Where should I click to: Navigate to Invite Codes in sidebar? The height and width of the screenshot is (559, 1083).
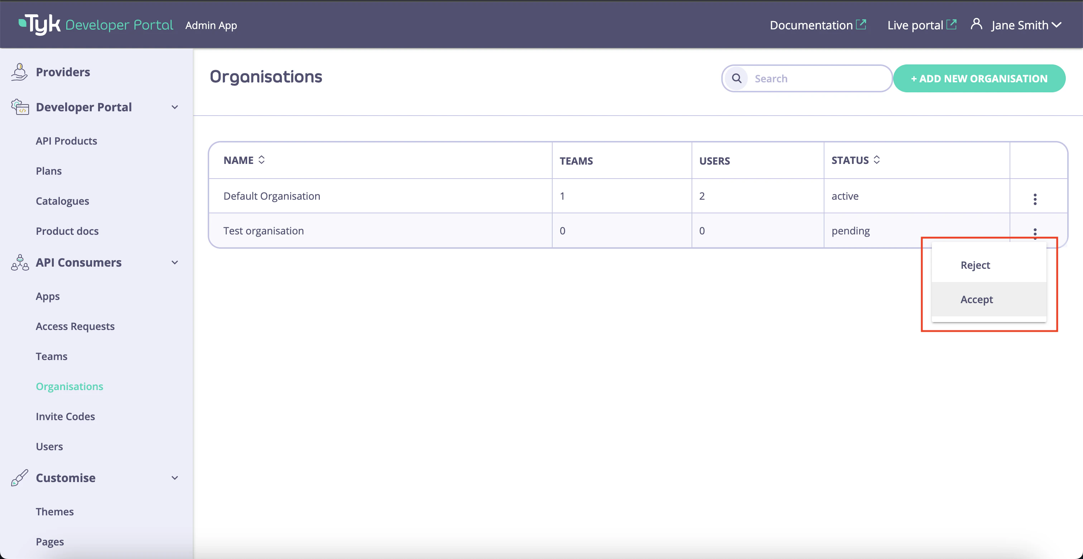(x=65, y=416)
